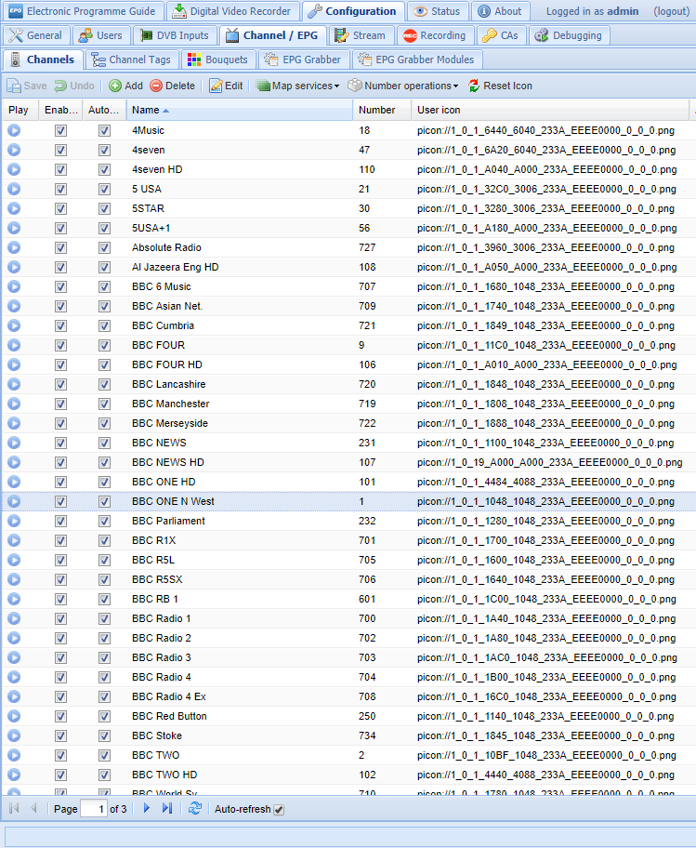Click the Undo toolbar button
Screen dimensions: 696x848
[74, 86]
